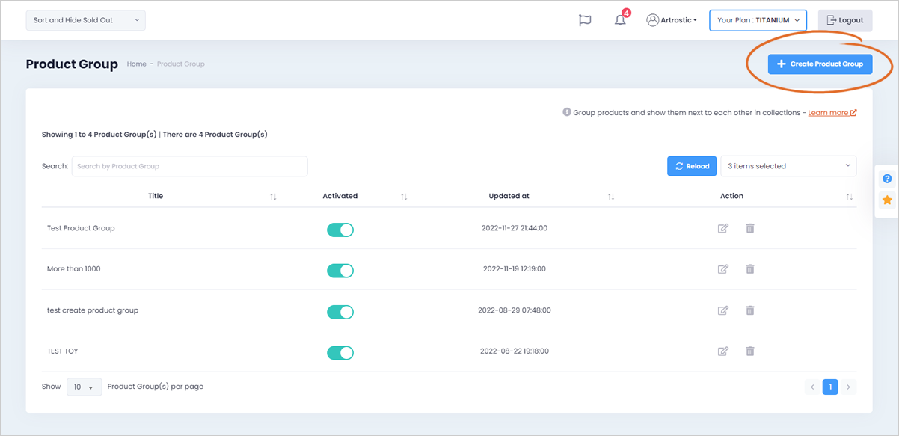Sort by Activated column arrows
899x436 pixels.
click(404, 197)
